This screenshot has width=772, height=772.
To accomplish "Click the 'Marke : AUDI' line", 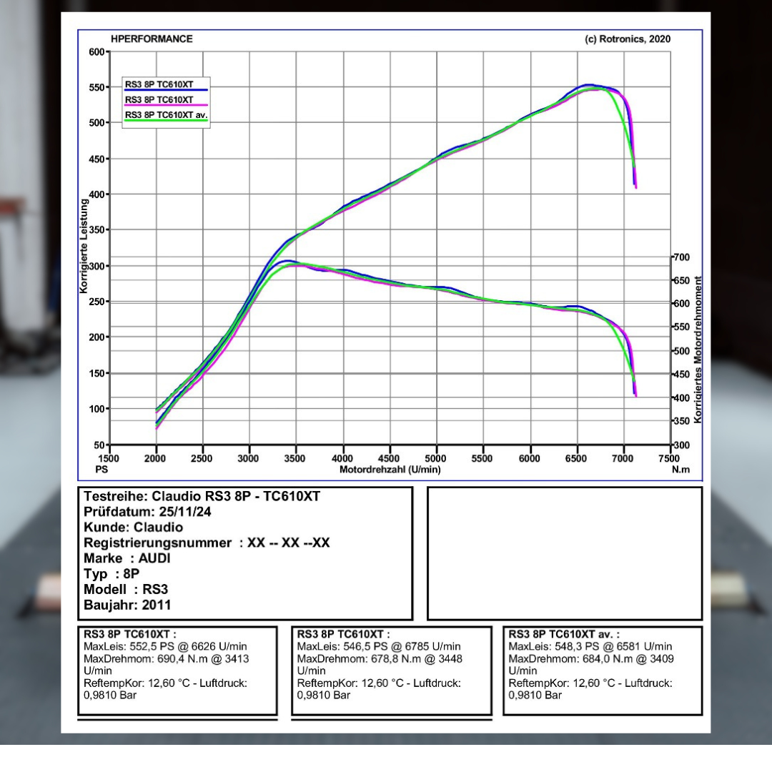I will point(127,559).
